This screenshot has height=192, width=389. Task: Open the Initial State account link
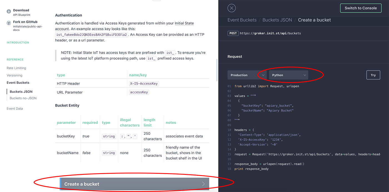tap(184, 23)
